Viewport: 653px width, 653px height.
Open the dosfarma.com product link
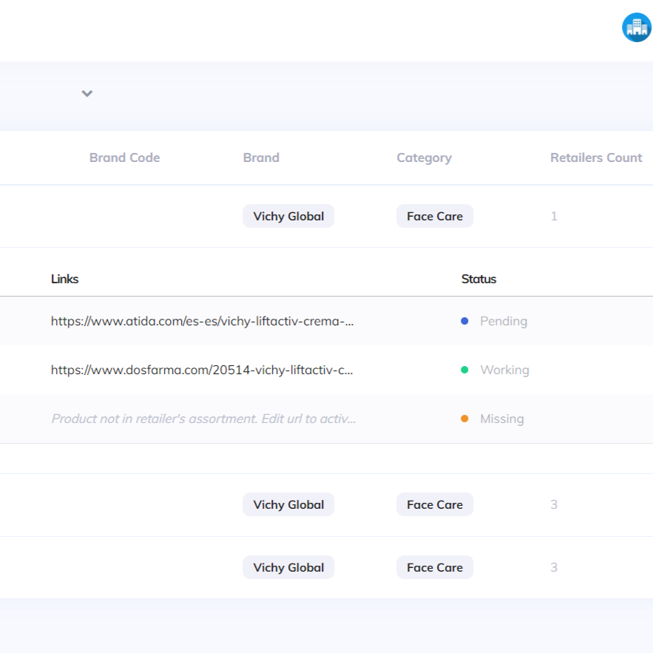pos(202,370)
